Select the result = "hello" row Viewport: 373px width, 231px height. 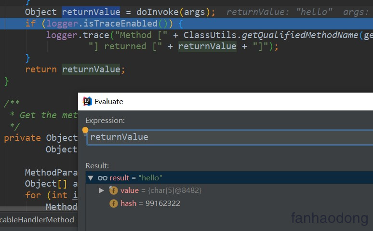(136, 178)
